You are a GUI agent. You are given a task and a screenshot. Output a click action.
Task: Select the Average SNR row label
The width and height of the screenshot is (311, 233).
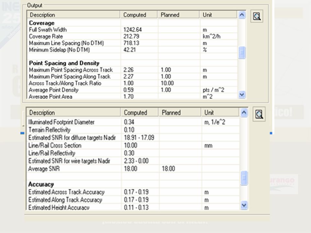coord(44,169)
